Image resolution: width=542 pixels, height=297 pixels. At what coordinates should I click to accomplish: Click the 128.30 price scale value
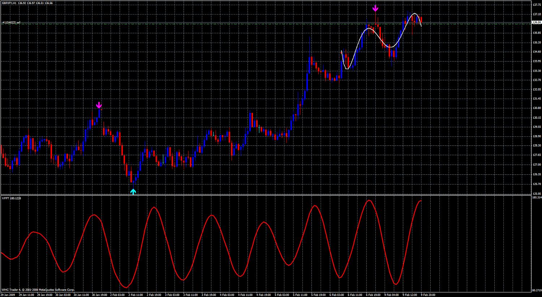(537, 146)
